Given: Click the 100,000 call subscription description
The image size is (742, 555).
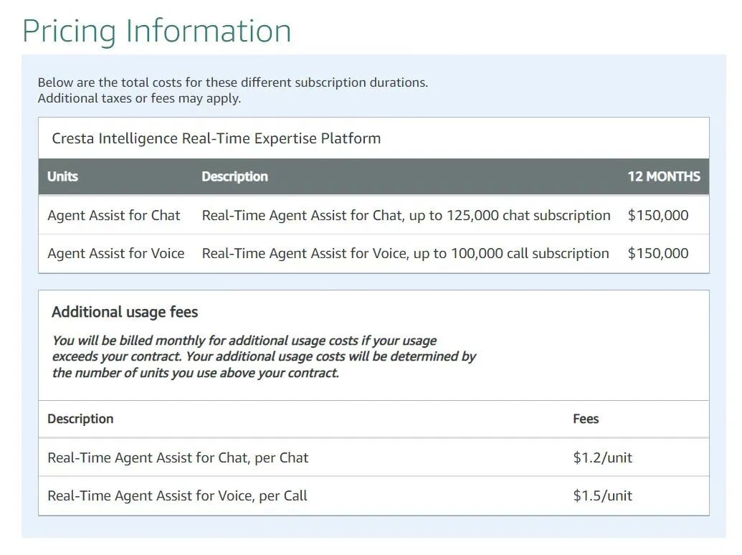Looking at the screenshot, I should pos(405,253).
